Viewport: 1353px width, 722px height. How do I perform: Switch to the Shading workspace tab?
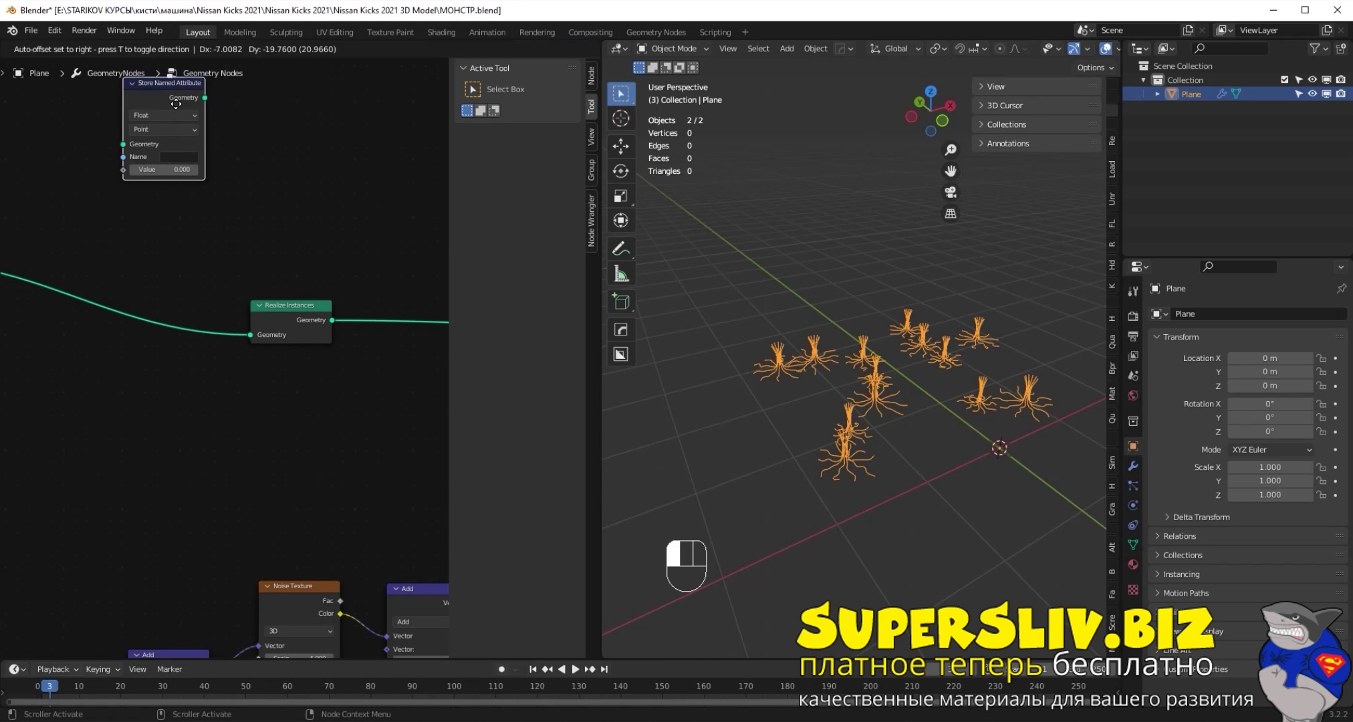coord(441,32)
